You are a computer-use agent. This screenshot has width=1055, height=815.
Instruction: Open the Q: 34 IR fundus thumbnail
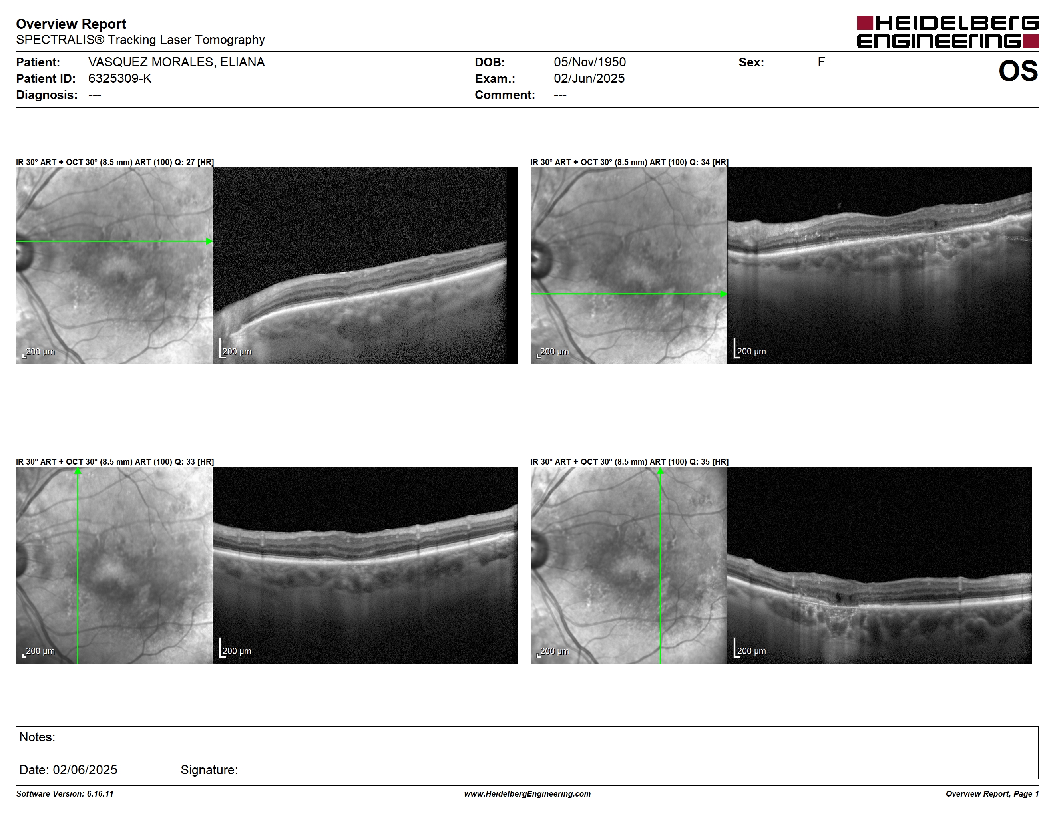pyautogui.click(x=629, y=266)
